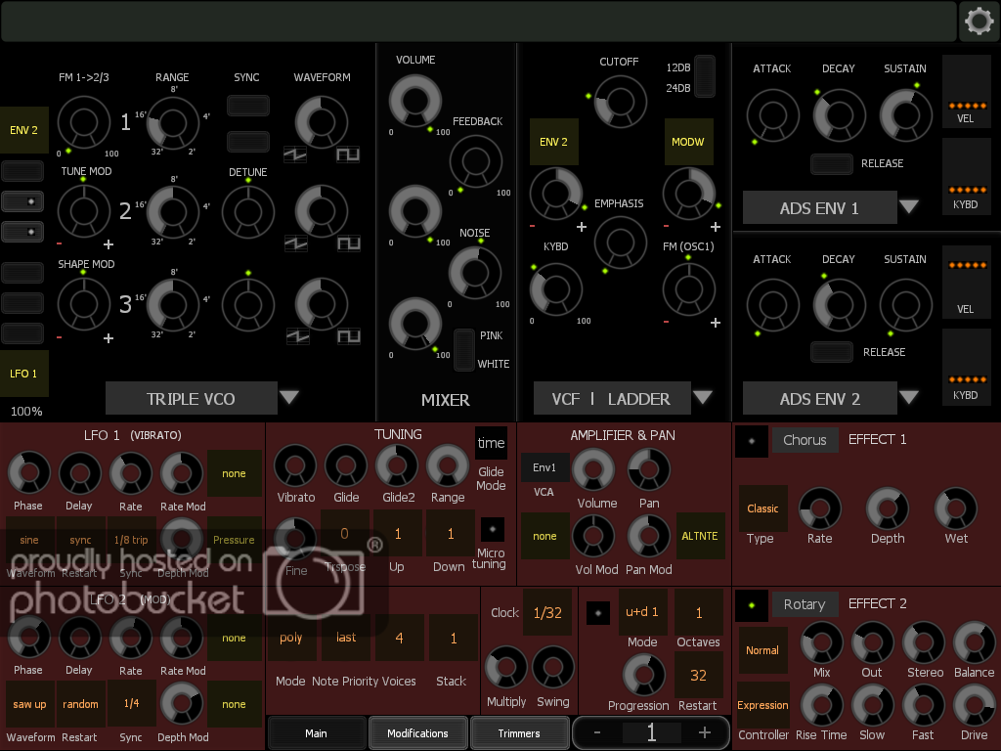Click the plus icon under SHAPE MOD
Viewport: 1001px width, 751px height.
(x=109, y=337)
